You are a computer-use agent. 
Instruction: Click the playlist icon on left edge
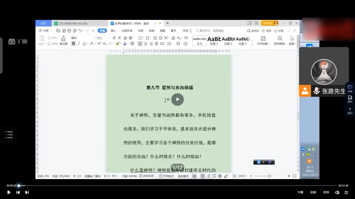coord(9,134)
